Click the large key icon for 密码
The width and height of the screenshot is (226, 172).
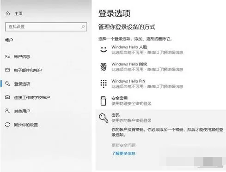coord(104,118)
